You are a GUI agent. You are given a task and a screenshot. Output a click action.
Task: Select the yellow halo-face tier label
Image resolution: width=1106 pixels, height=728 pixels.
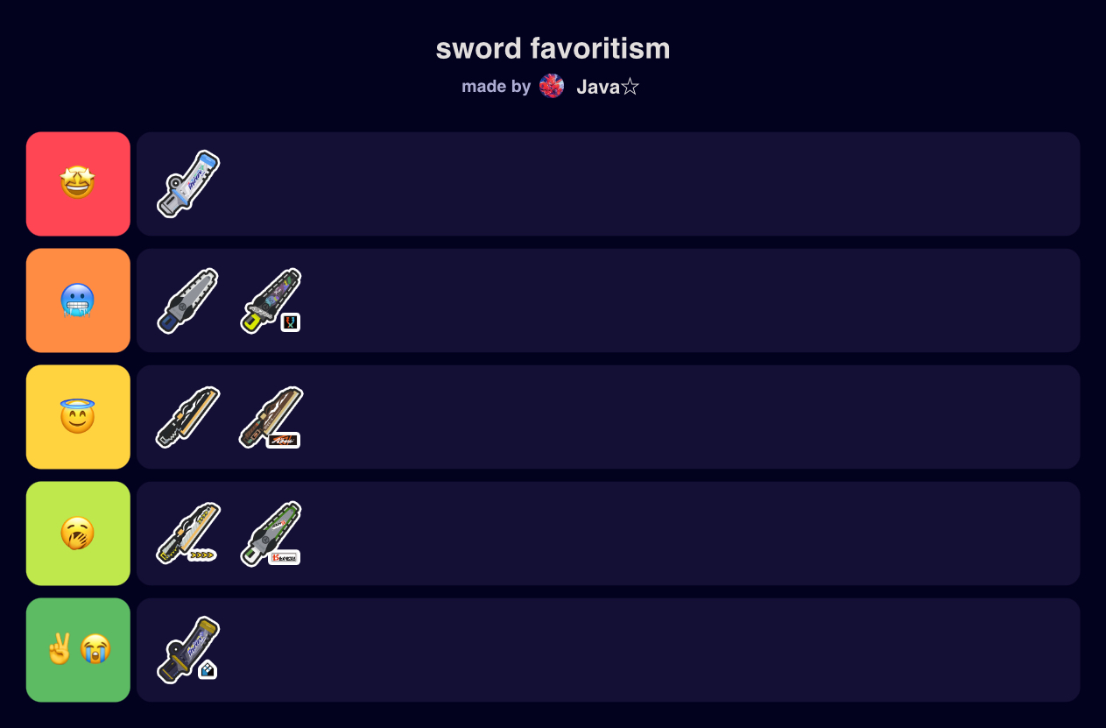(x=78, y=417)
